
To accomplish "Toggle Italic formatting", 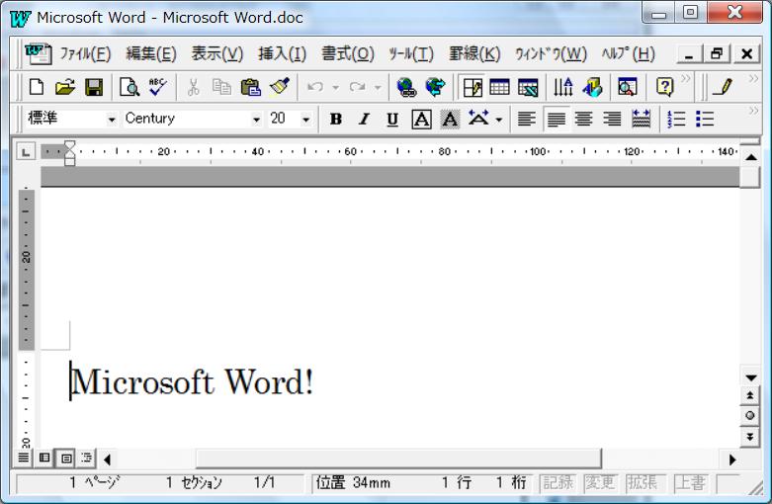I will [x=365, y=120].
